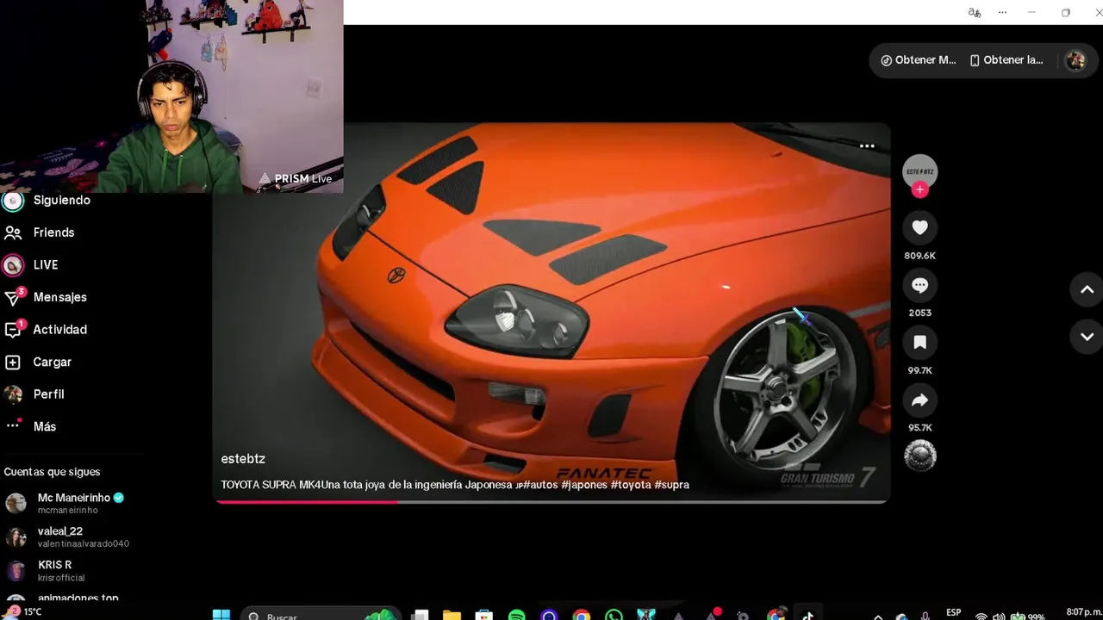The height and width of the screenshot is (620, 1103).
Task: Like the video with the heart icon
Action: [x=919, y=227]
